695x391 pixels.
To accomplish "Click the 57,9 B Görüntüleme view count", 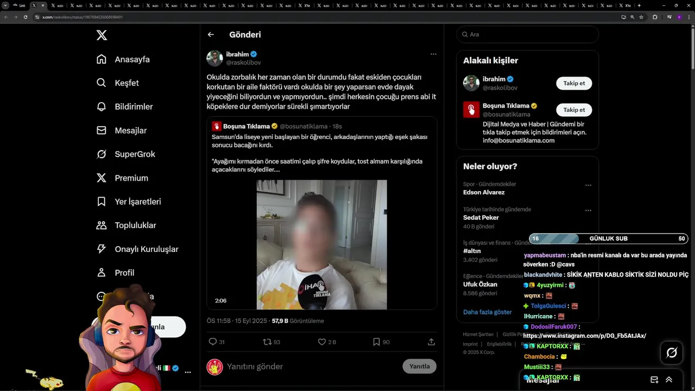I will pos(298,321).
